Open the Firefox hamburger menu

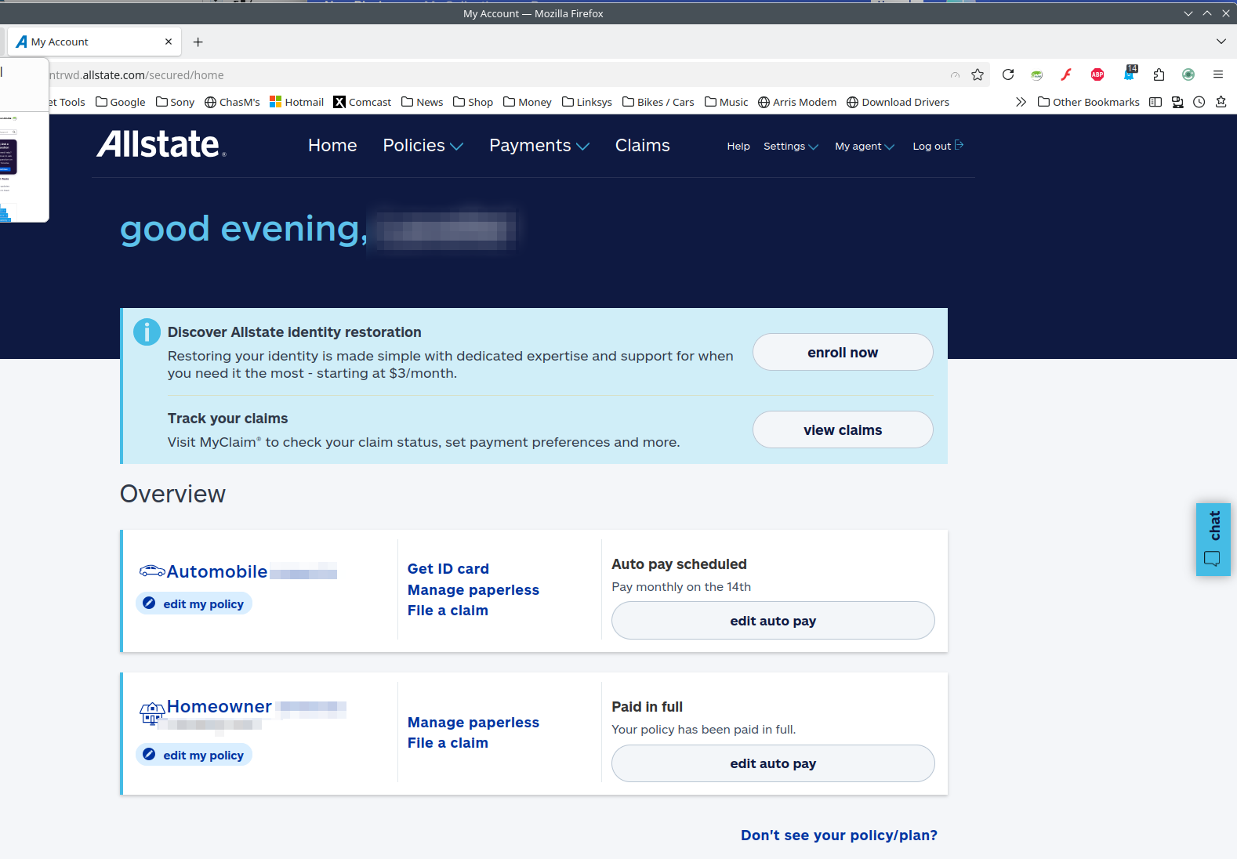pyautogui.click(x=1218, y=74)
